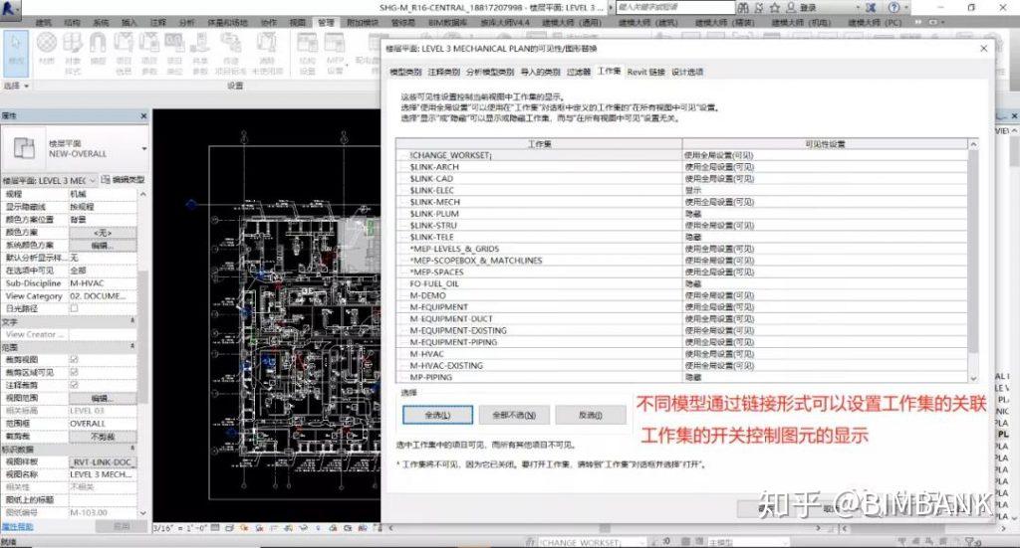Viewport: 1020px width, 548px height.
Task: Click the Snaps (捕捉) magnet icon
Action: point(98,44)
